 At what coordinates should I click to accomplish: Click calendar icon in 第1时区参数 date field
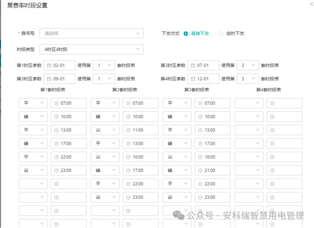tap(49, 66)
